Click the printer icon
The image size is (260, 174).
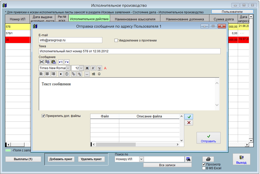point(208,159)
